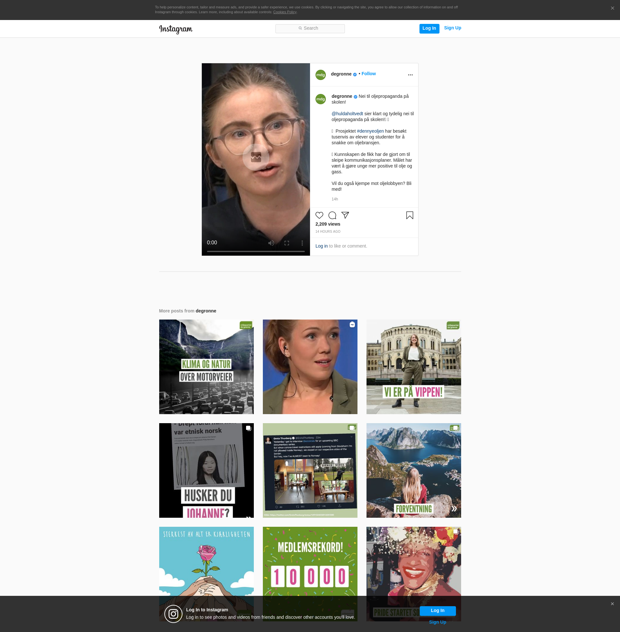Viewport: 620px width, 632px height.
Task: Toggle video fullscreen mode
Action: pos(286,243)
